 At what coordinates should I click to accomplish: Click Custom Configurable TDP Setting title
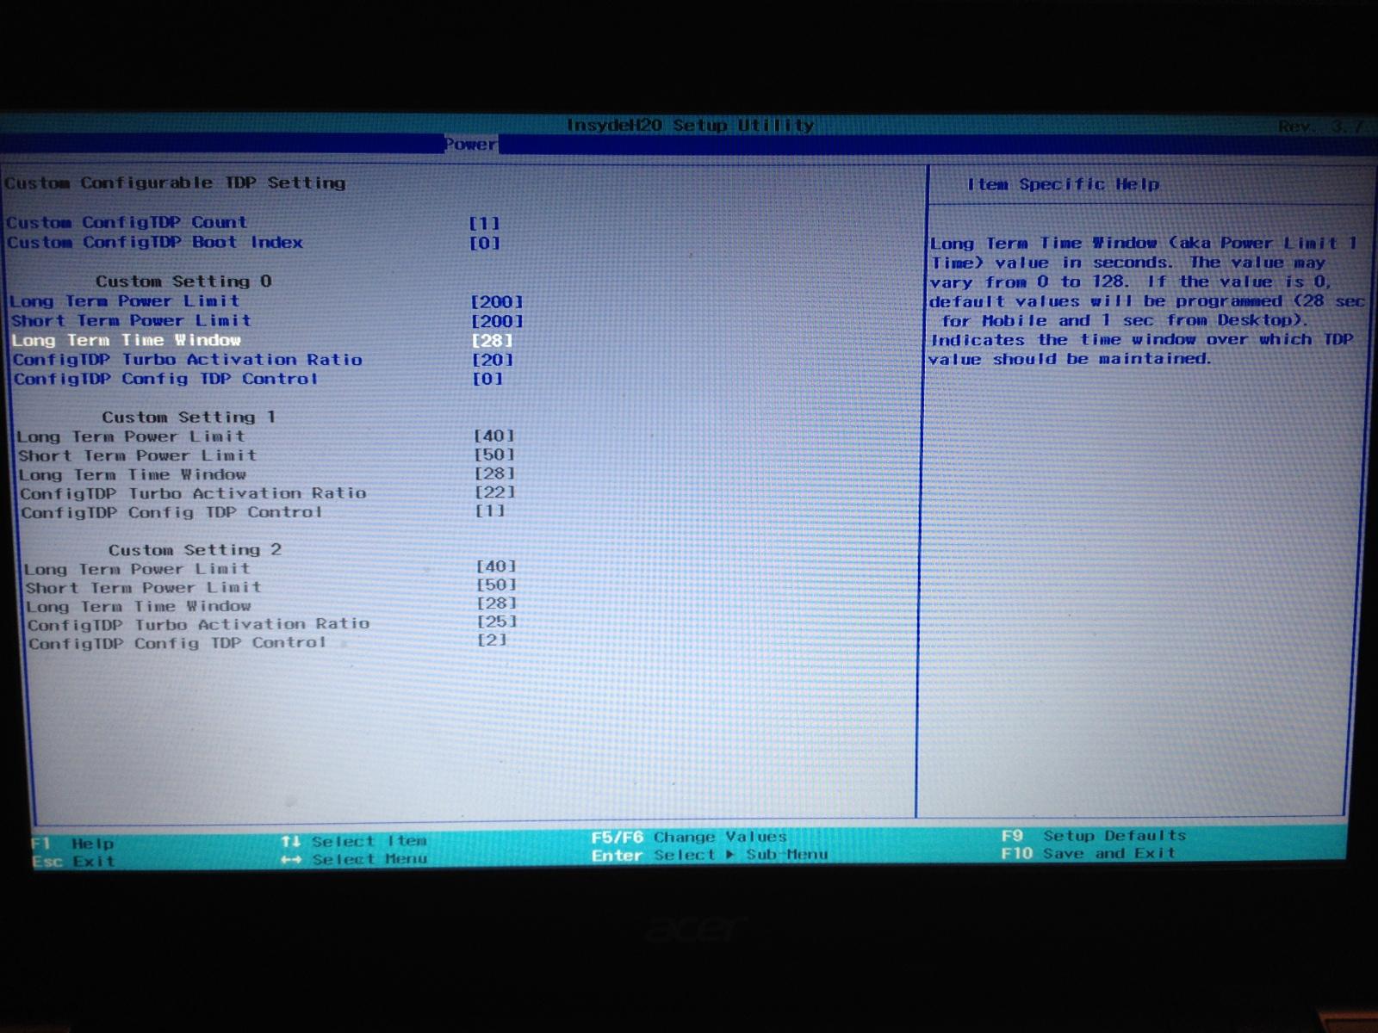coord(175,182)
